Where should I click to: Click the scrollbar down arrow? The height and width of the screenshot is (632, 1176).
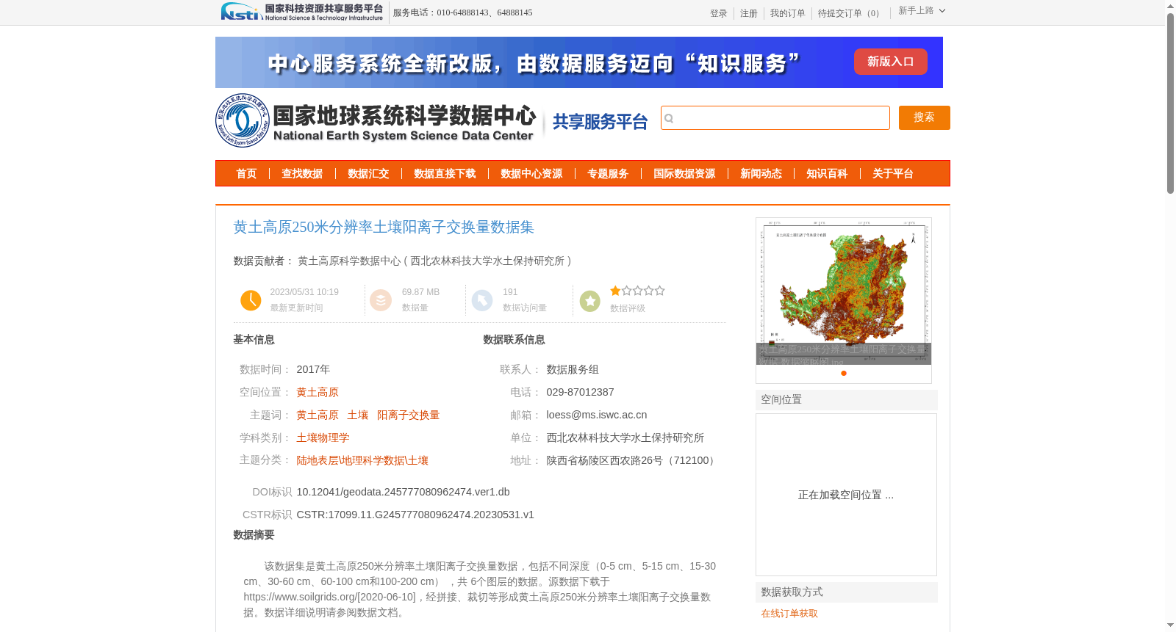pyautogui.click(x=1170, y=626)
